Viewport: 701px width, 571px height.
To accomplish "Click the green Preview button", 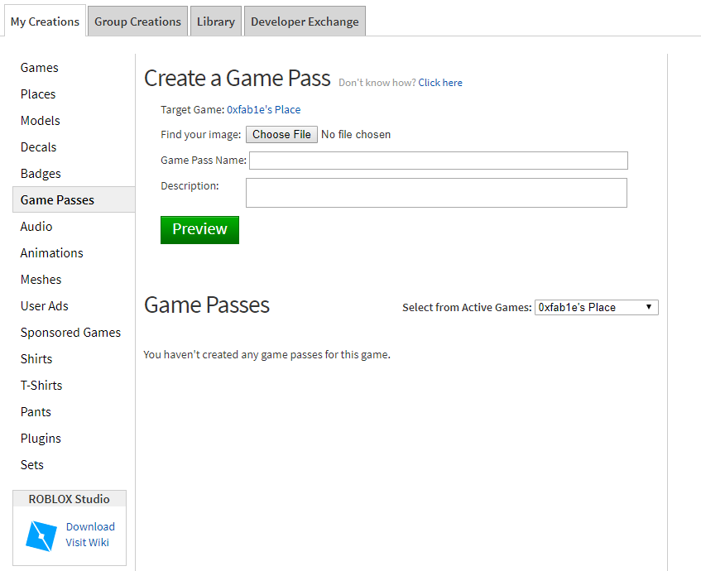I will 199,230.
